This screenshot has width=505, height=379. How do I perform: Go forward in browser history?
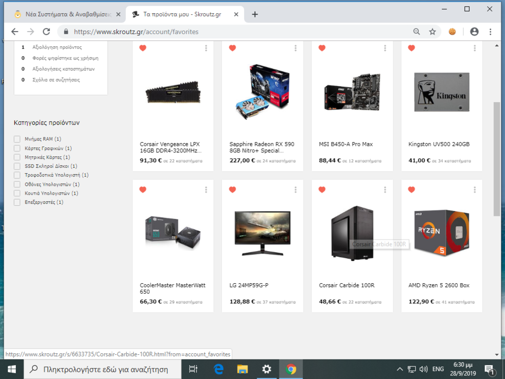31,32
